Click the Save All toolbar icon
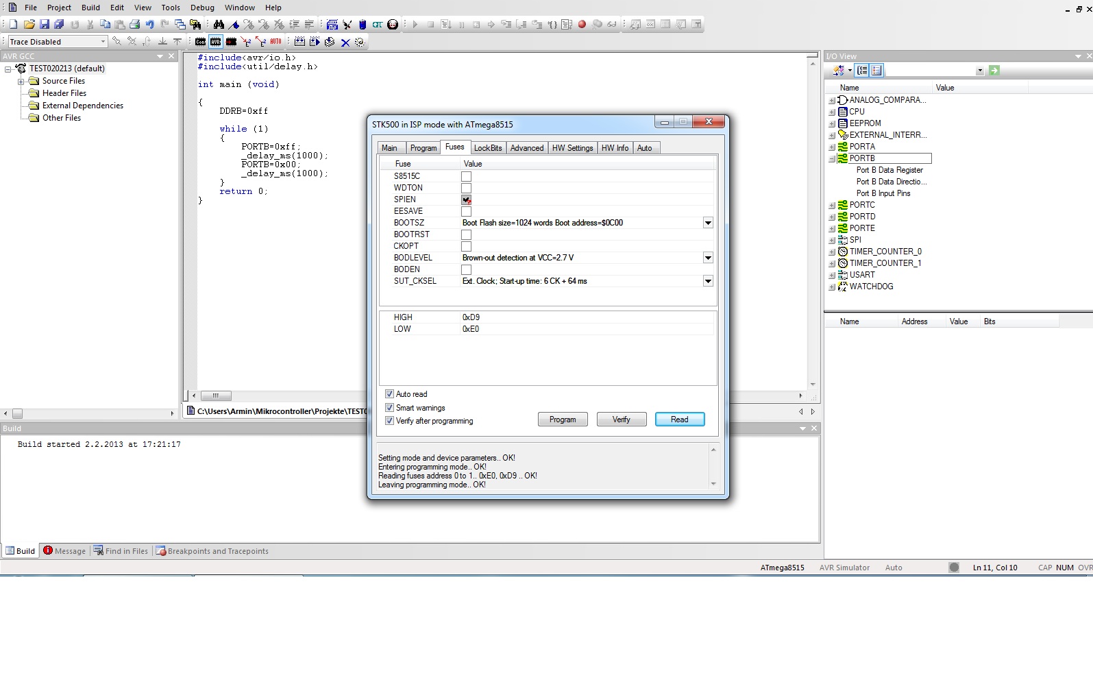Viewport: 1093px width, 693px height. click(x=59, y=24)
